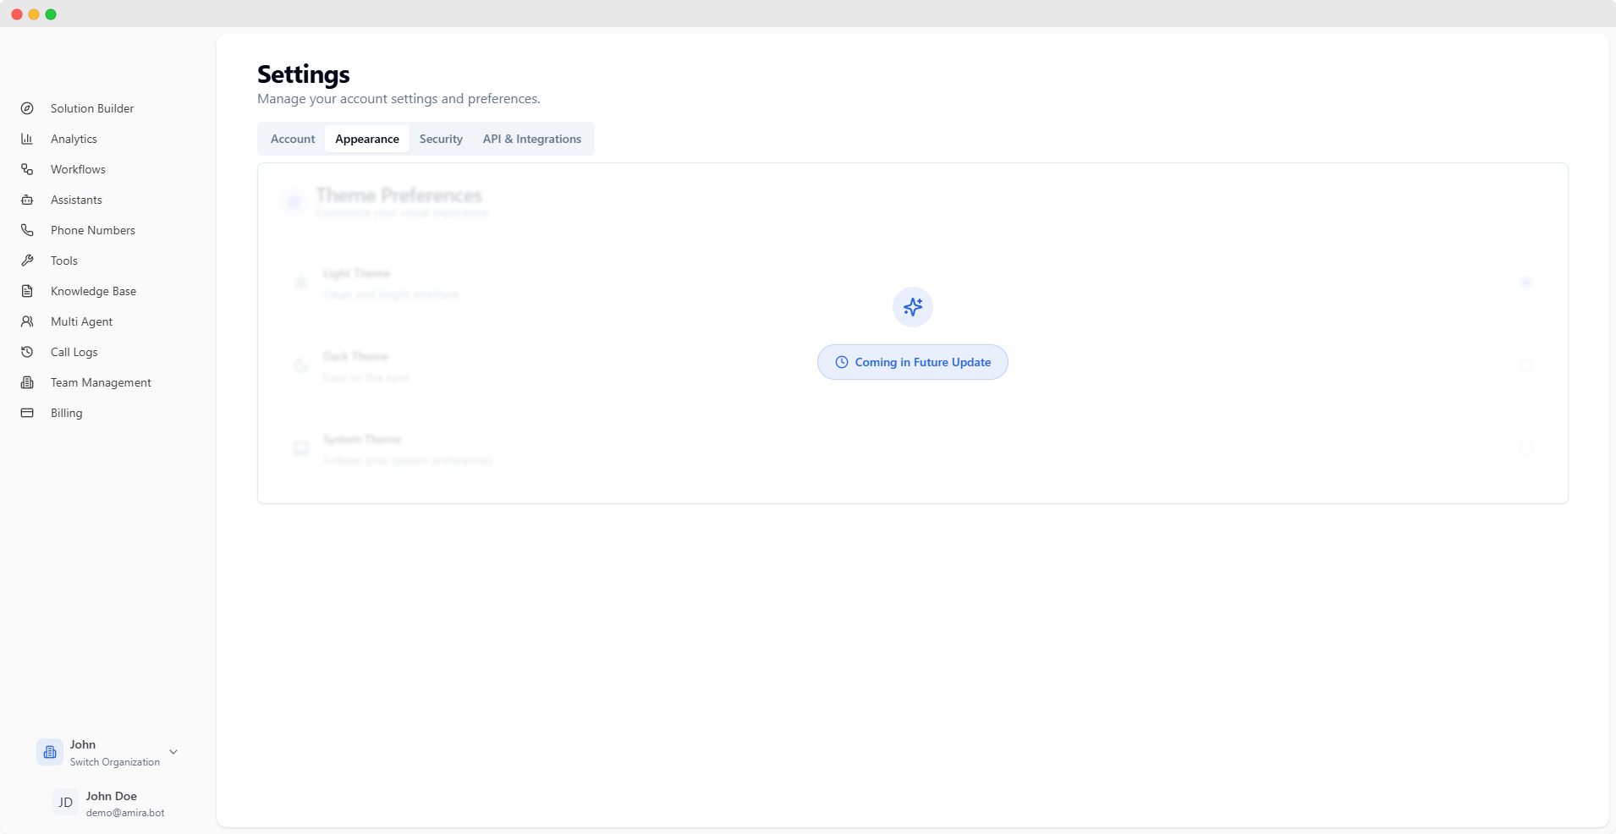Click the blue sparkle icon above the notice

click(x=912, y=307)
